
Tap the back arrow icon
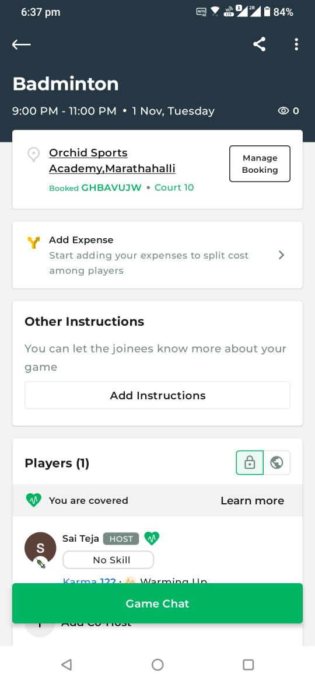22,44
